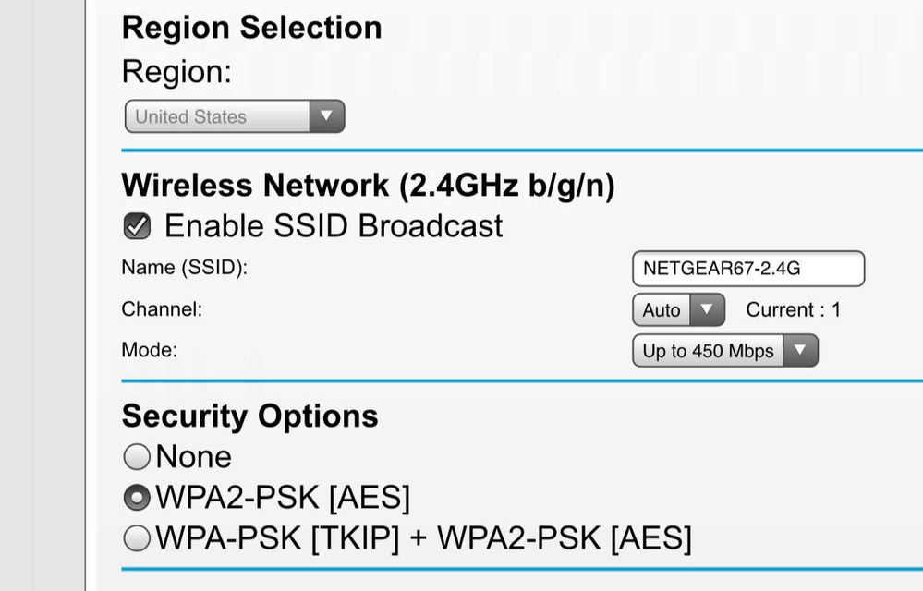
Task: Click the Enable SSID Broadcast label text
Action: point(334,226)
